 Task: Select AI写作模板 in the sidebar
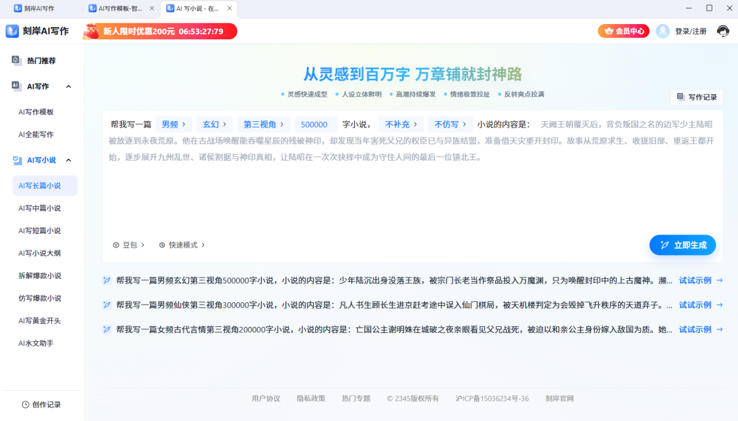tap(36, 112)
